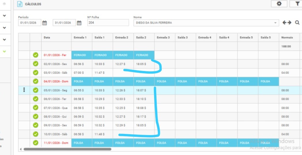The height and width of the screenshot is (155, 302).
Task: Click the horizontal scrollbar thumb
Action: click(67, 149)
